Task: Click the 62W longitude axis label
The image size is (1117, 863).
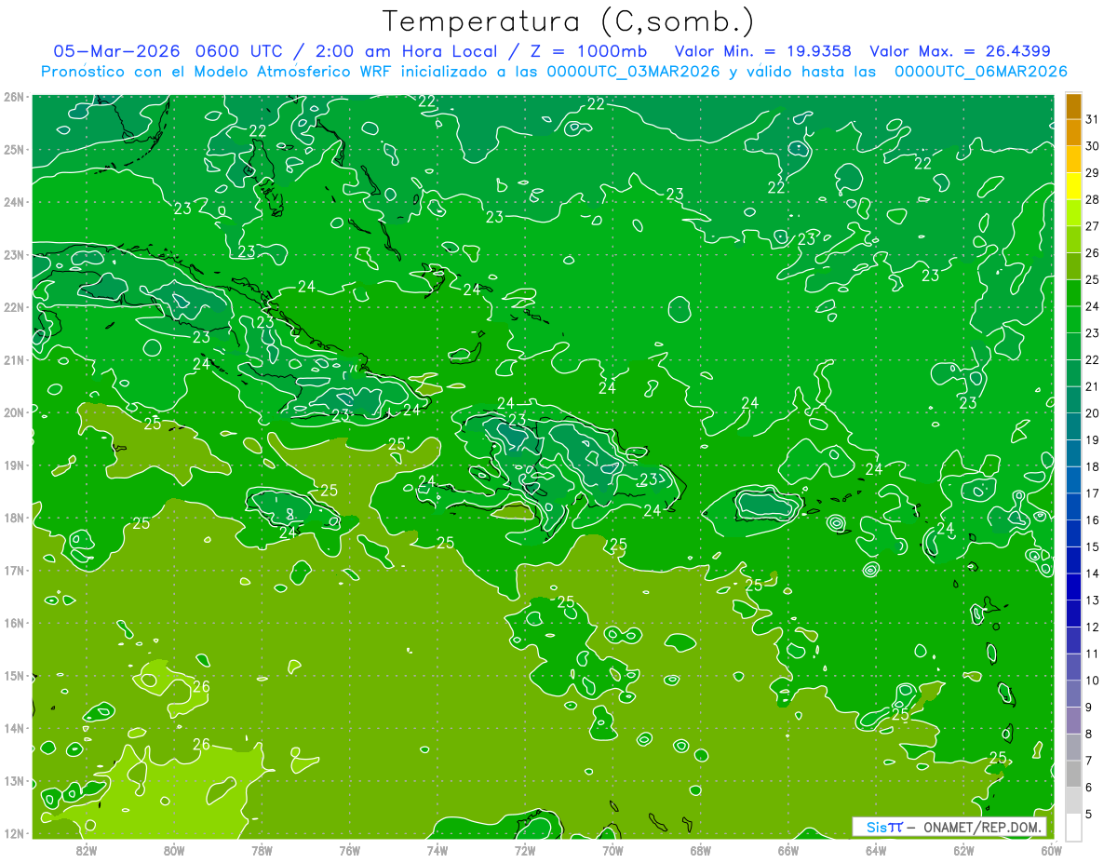Action: point(963,850)
